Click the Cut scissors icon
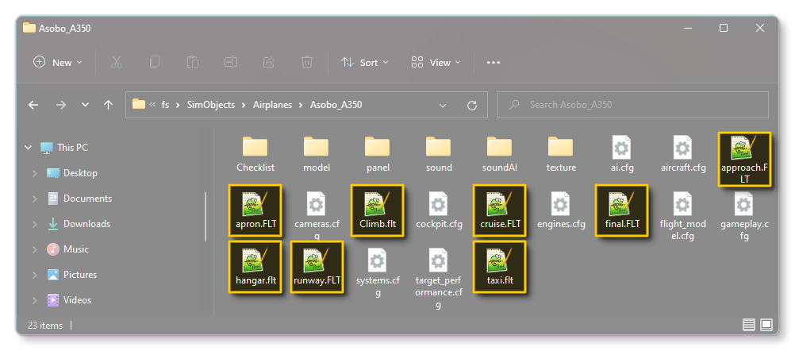 click(117, 63)
